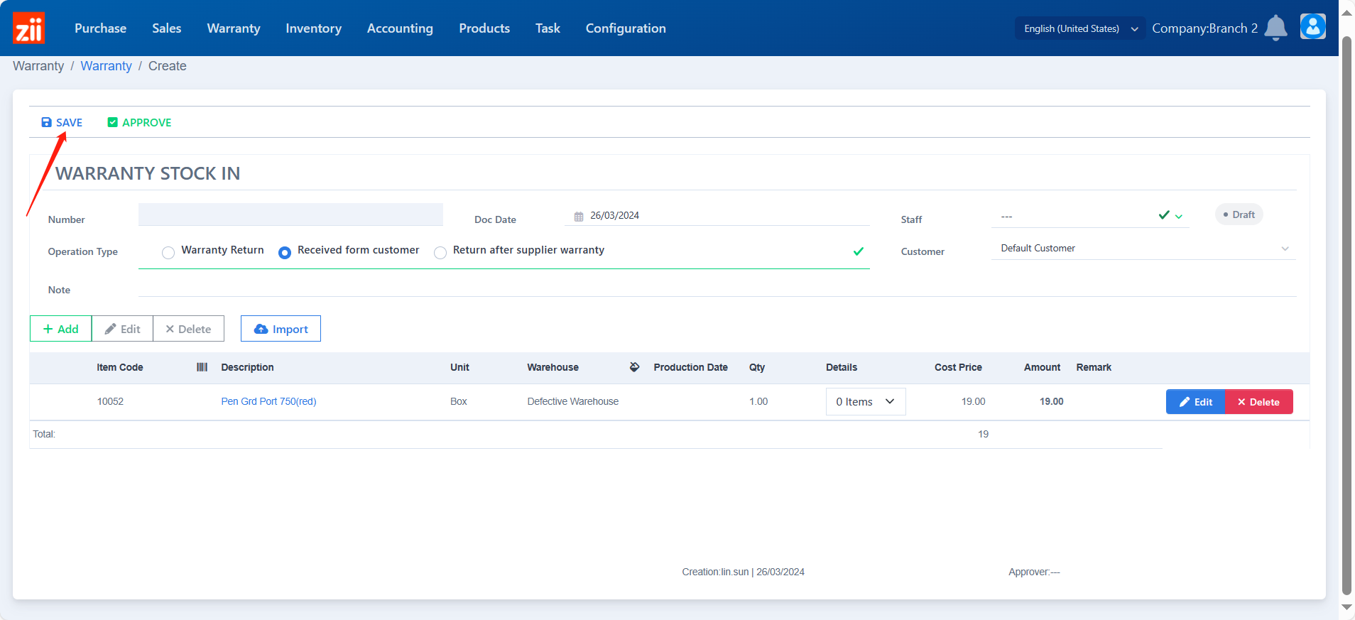Click the Note input field
Image resolution: width=1355 pixels, height=620 pixels.
717,288
